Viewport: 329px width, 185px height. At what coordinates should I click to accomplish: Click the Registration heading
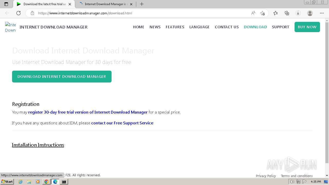coord(26,104)
